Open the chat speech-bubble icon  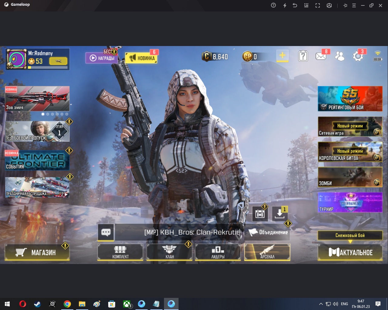[x=106, y=232]
